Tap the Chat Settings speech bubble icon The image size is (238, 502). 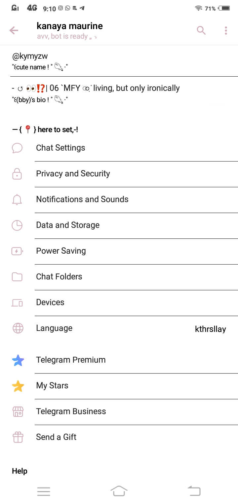(x=17, y=148)
